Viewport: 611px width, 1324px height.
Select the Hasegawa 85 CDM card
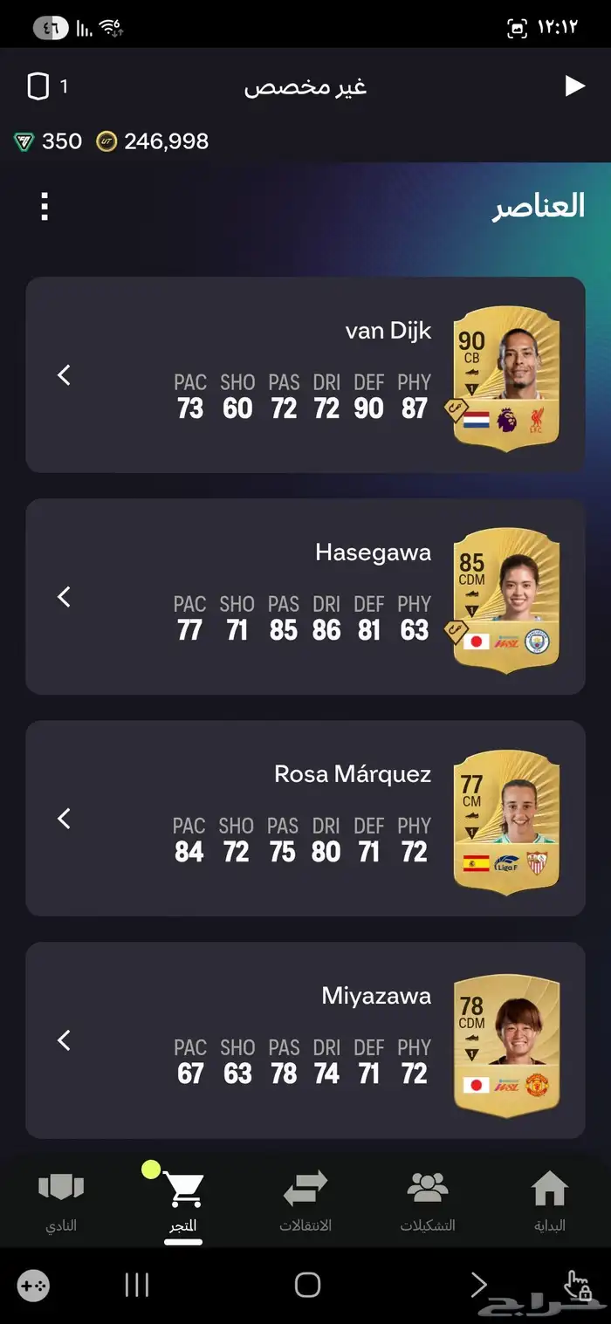point(506,600)
